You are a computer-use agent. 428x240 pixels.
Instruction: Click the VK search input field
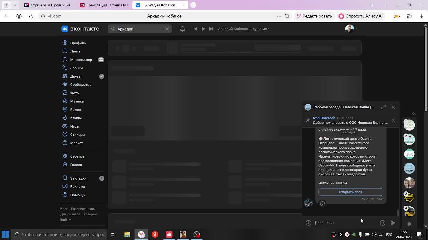tap(139, 29)
